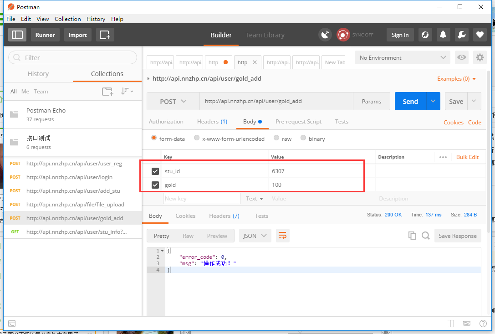Open help question mark icon
The image size is (495, 334).
pos(483,323)
